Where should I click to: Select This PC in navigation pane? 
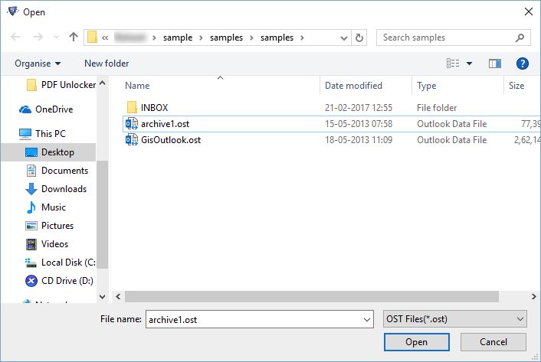(x=42, y=133)
